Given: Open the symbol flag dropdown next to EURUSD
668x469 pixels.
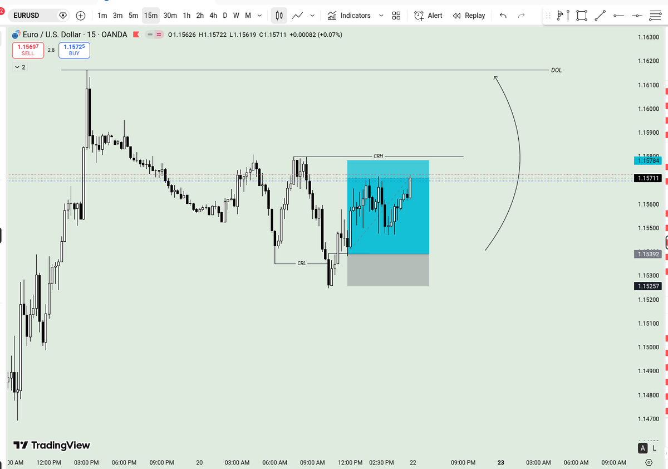Looking at the screenshot, I should pyautogui.click(x=62, y=16).
